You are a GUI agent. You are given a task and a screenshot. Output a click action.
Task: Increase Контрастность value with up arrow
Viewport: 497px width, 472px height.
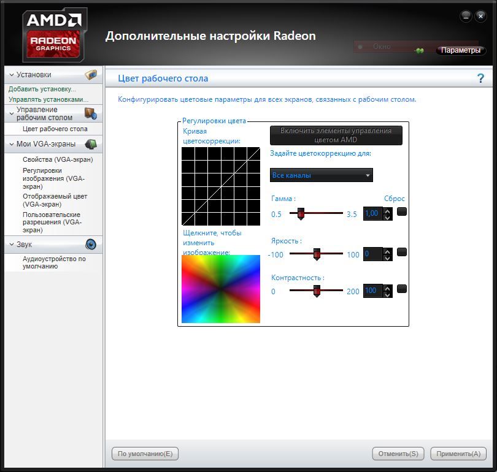point(387,288)
